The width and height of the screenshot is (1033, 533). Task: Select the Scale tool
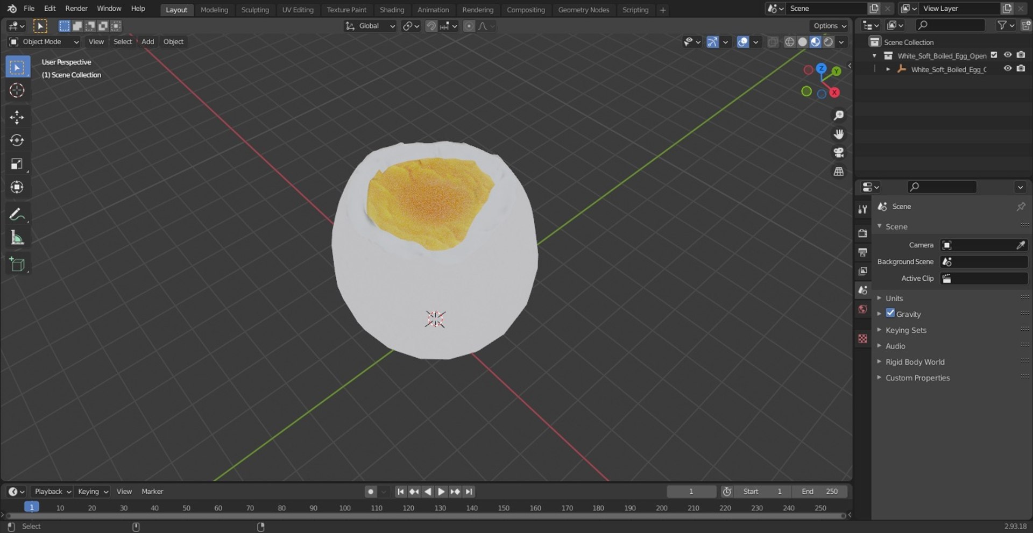coord(17,164)
